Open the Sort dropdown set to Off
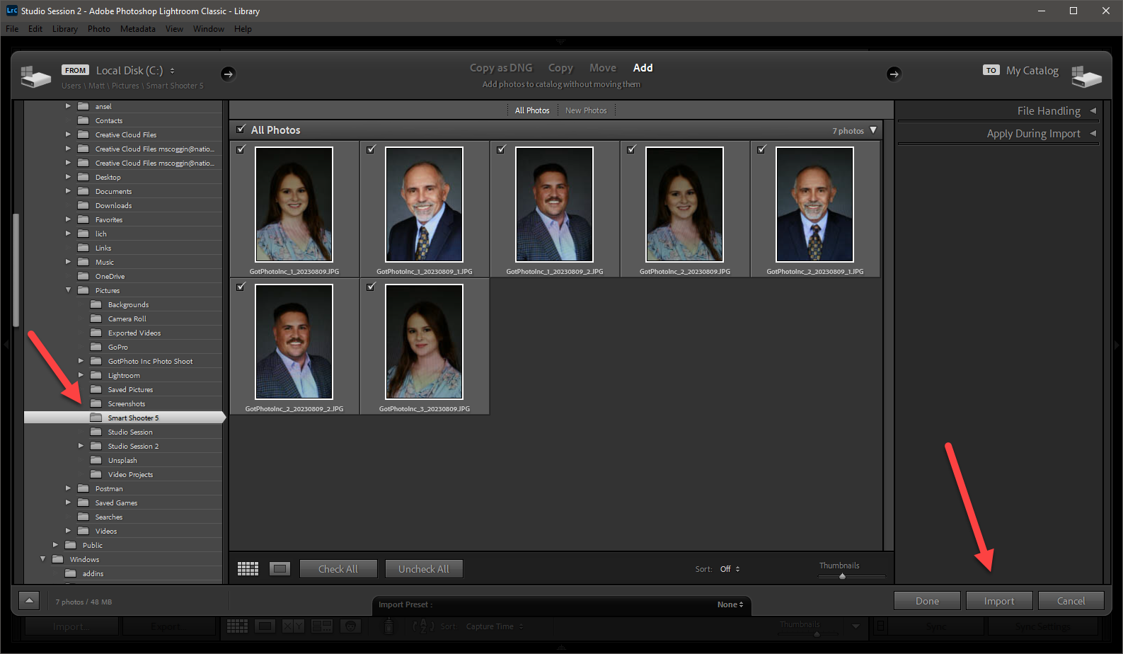 click(x=730, y=569)
